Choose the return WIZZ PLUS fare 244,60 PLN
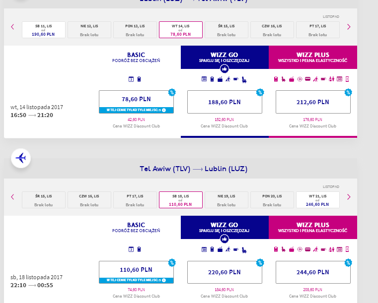 pos(313,272)
